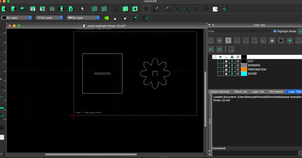Open the color By Layer dropdown
Screen dimensions: 302x158
tap(17, 18)
